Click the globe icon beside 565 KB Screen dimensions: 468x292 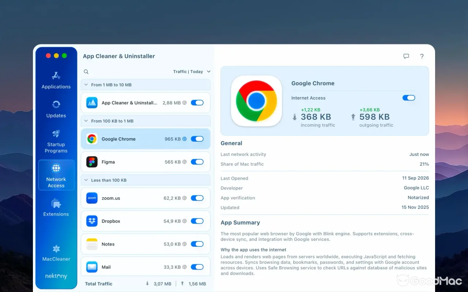[185, 162]
